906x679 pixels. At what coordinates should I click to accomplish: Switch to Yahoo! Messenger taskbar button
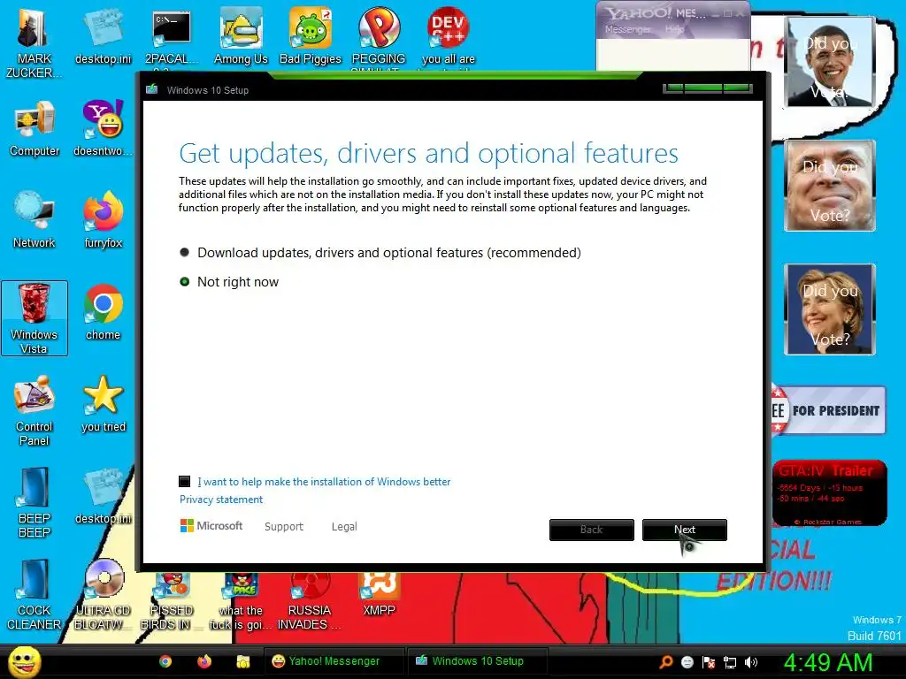click(x=334, y=661)
